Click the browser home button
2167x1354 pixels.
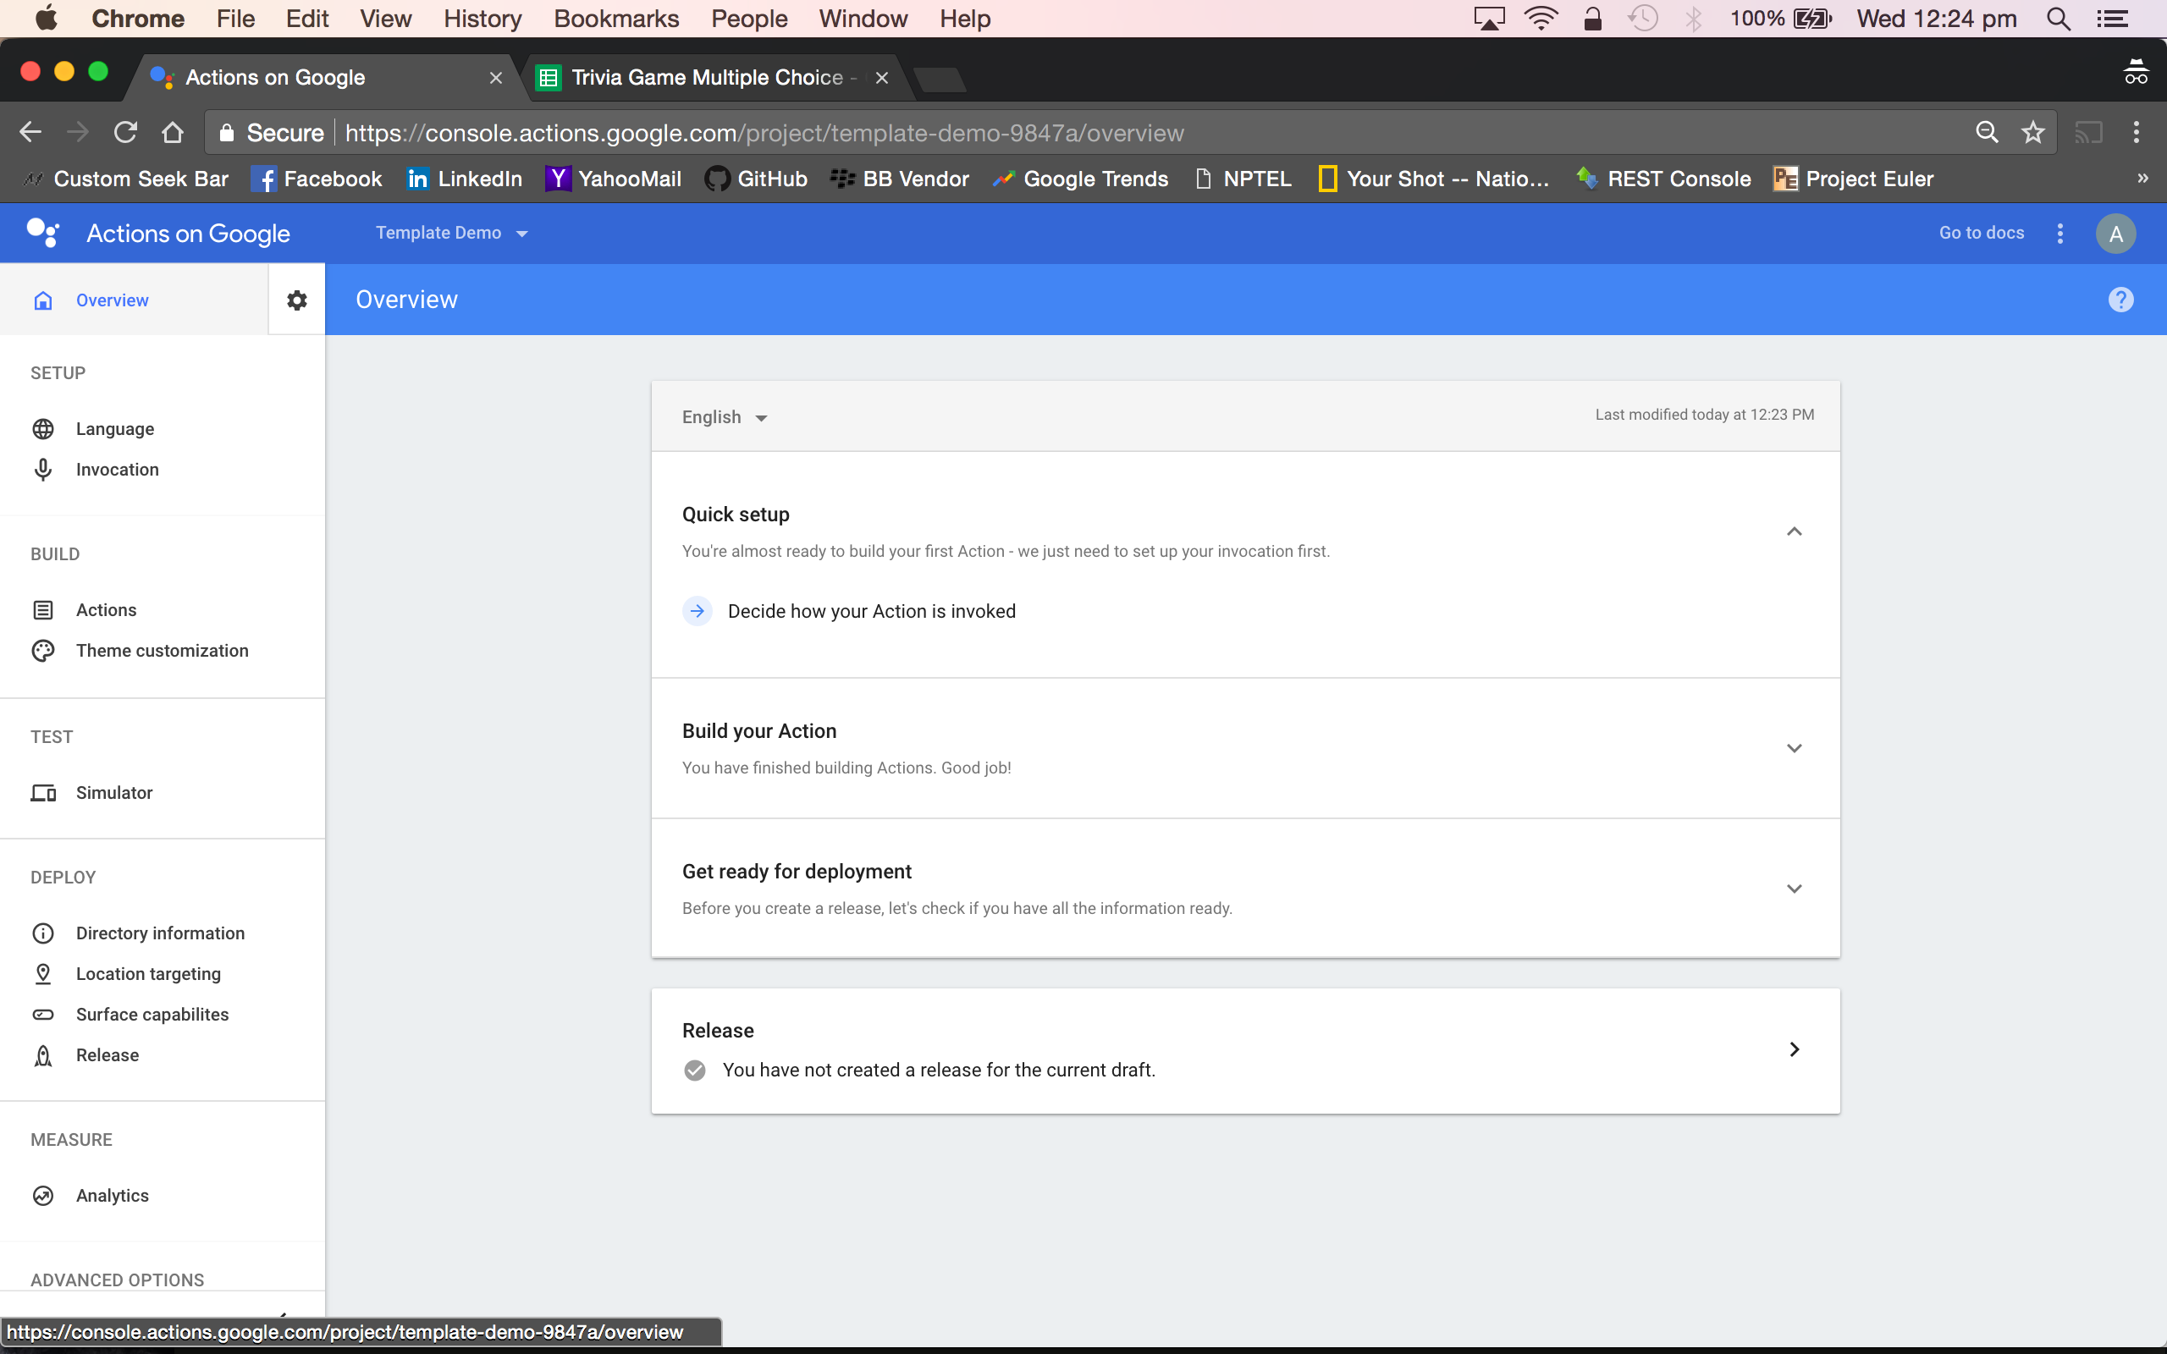click(172, 133)
